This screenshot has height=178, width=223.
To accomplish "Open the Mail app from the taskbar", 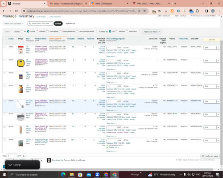I will tap(89, 174).
